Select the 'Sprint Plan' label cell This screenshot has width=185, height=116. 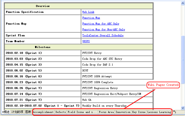[43, 35]
